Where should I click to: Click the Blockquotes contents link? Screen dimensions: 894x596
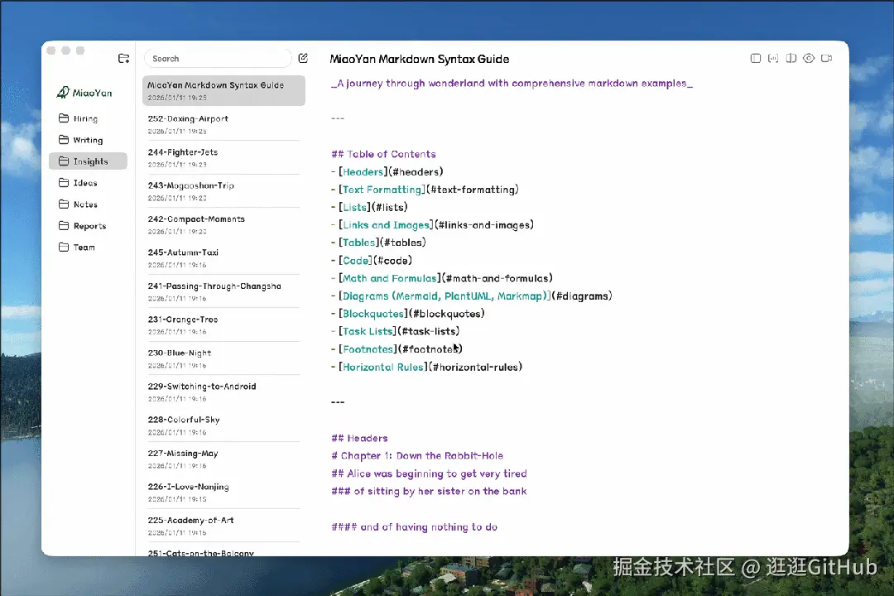tap(372, 313)
